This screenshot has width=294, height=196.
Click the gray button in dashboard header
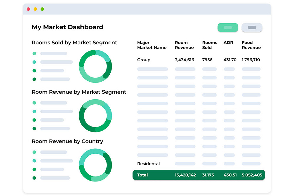[252, 27]
